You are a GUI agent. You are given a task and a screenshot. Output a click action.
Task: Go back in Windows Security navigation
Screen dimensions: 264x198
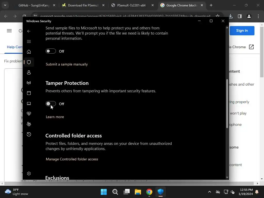click(x=29, y=31)
